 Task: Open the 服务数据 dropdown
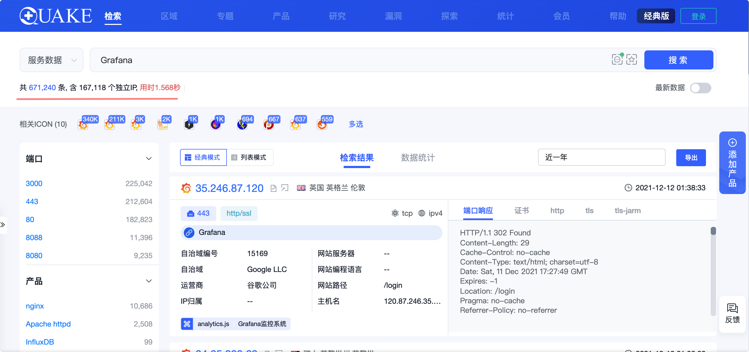[x=52, y=60]
